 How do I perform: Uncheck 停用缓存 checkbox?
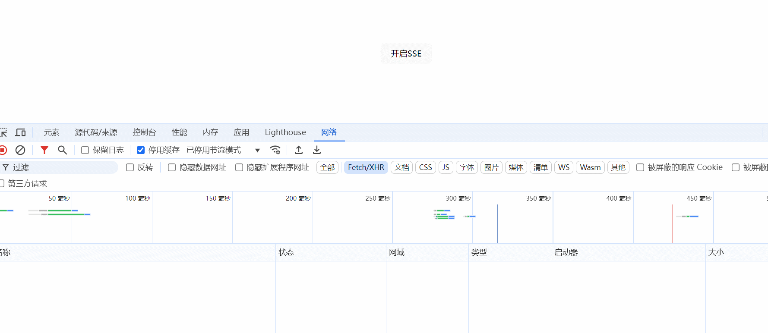pyautogui.click(x=141, y=150)
